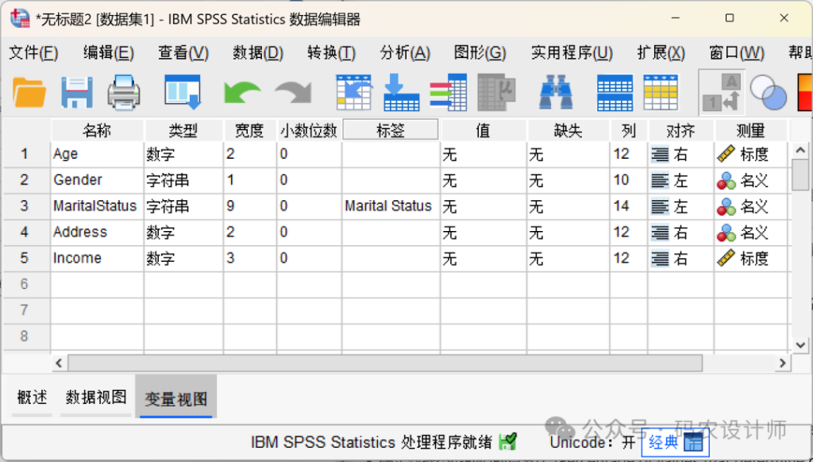
Task: Open the 分析(A) menu
Action: [405, 53]
